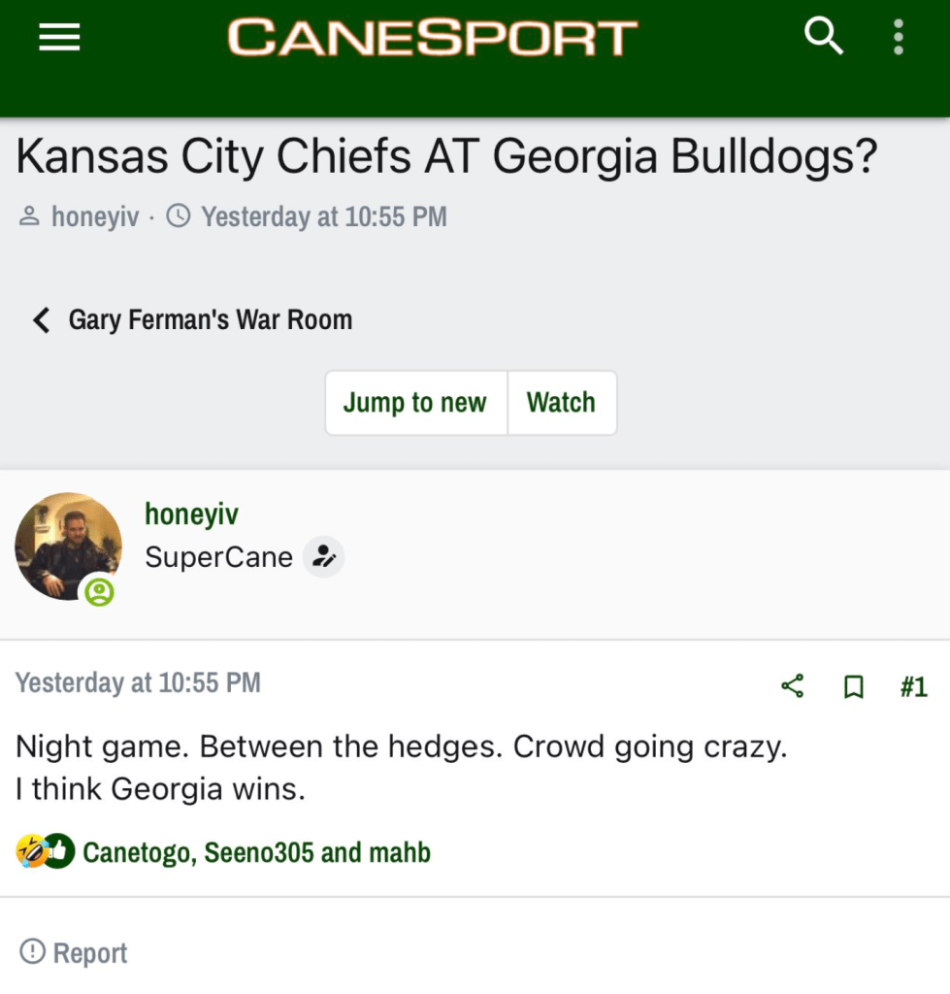Go back to Gary Ferman's War Room
Viewport: 950px width, 994px height.
[192, 319]
